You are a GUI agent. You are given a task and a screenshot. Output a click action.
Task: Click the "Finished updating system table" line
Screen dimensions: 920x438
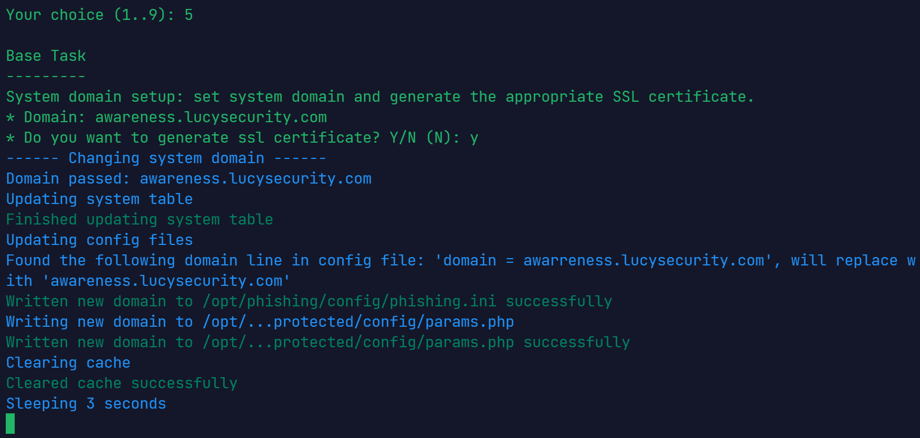[140, 220]
